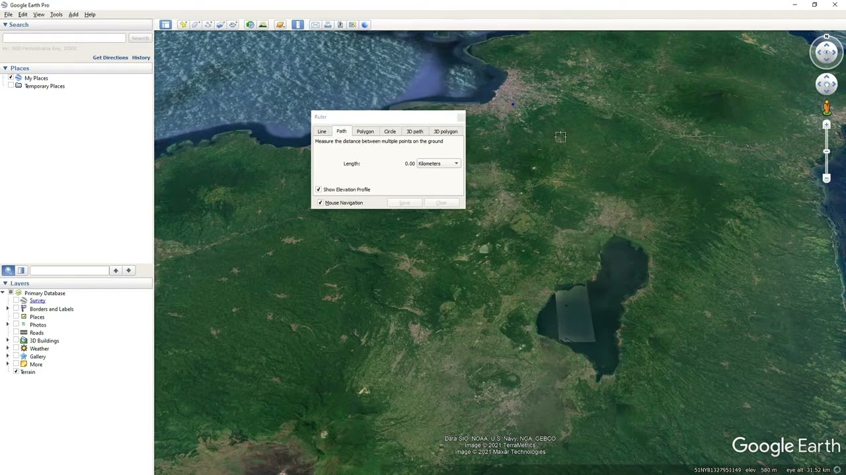
Task: Open historical imagery clock icon
Action: 250,24
